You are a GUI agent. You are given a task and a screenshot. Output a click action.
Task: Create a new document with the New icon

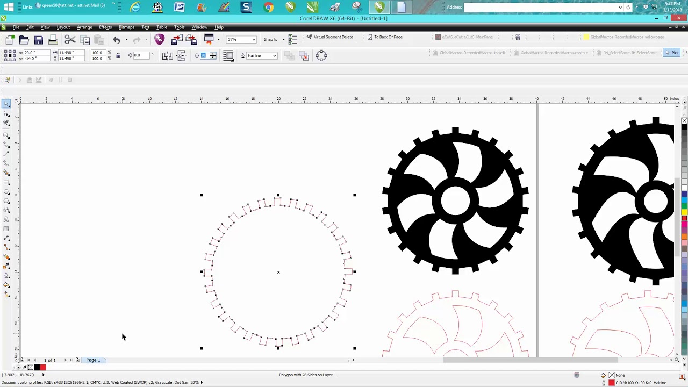[x=10, y=39]
